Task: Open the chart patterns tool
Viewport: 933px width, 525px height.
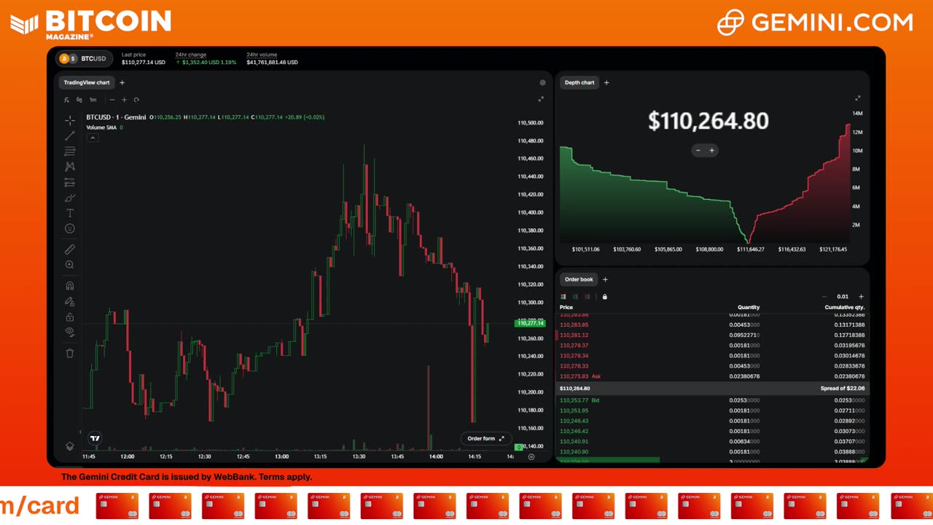Action: coord(70,167)
